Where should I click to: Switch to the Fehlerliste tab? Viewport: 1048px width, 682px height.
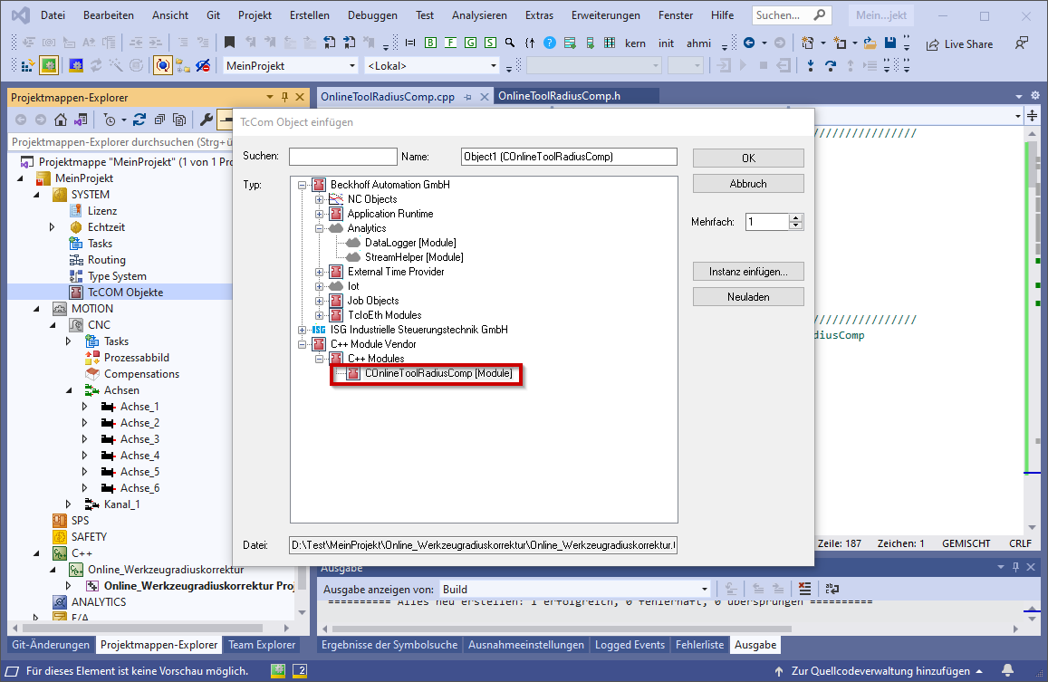pos(700,645)
